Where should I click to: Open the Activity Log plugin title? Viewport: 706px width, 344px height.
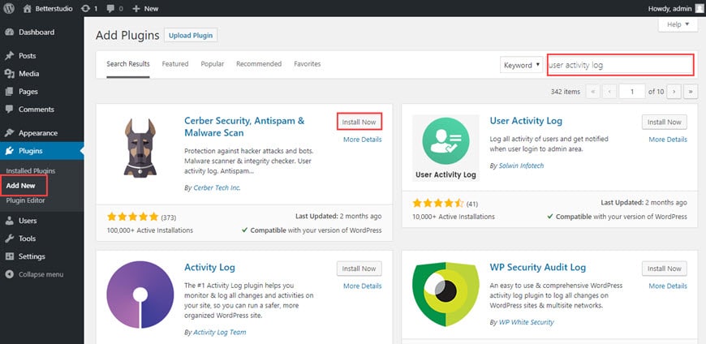(209, 268)
